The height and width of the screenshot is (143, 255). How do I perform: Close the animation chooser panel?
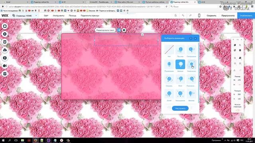coord(195,39)
